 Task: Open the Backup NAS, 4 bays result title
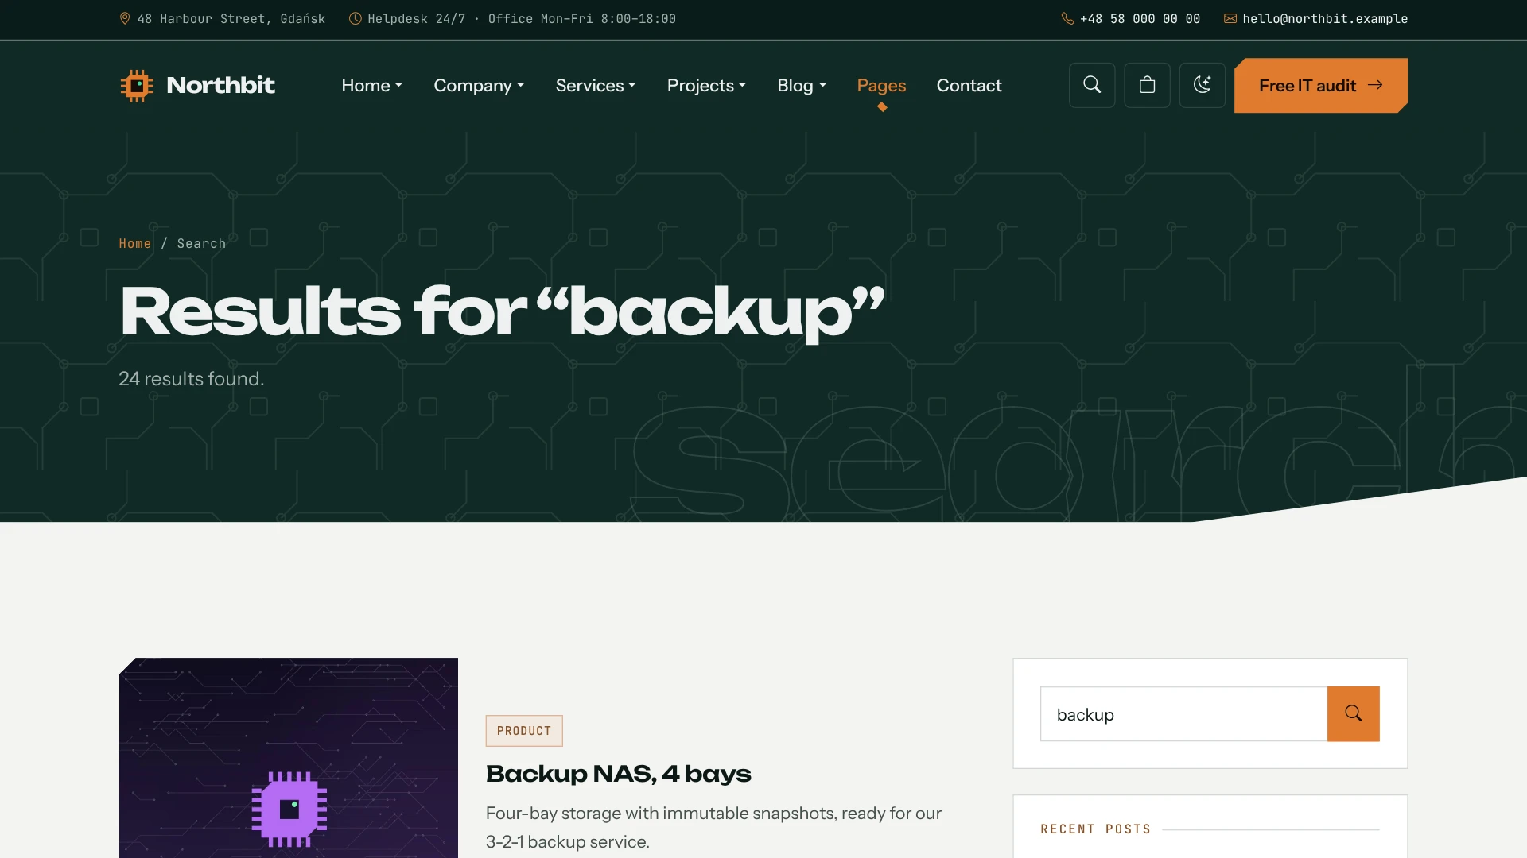[x=618, y=773]
